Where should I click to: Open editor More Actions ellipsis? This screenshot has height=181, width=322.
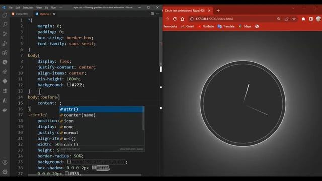click(157, 14)
